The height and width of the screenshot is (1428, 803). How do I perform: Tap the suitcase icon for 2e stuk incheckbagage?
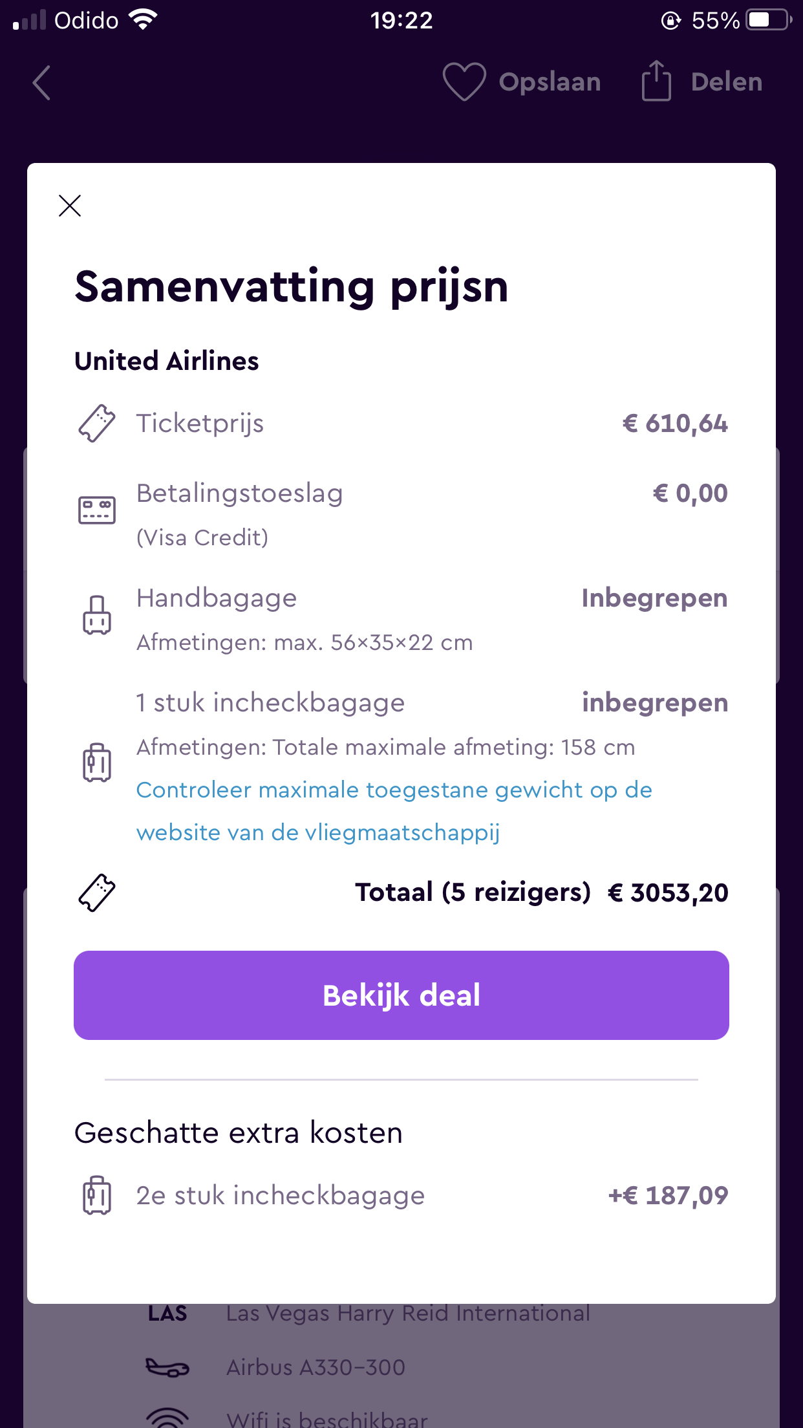tap(97, 1195)
